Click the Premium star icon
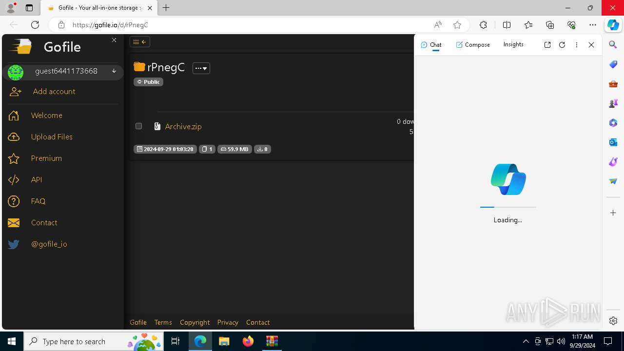The image size is (624, 351). [x=14, y=158]
